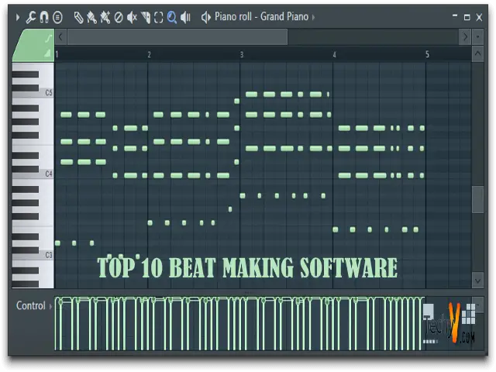Click bar 3 marker on the timeline
Screen dimensions: 496x372
pyautogui.click(x=242, y=55)
